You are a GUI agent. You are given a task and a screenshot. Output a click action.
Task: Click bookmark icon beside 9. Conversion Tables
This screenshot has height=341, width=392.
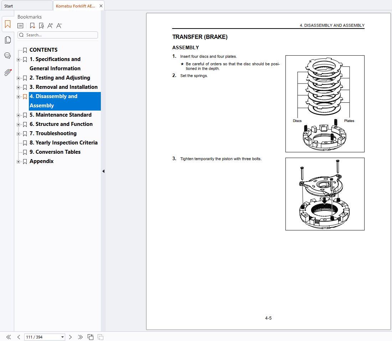pyautogui.click(x=25, y=152)
